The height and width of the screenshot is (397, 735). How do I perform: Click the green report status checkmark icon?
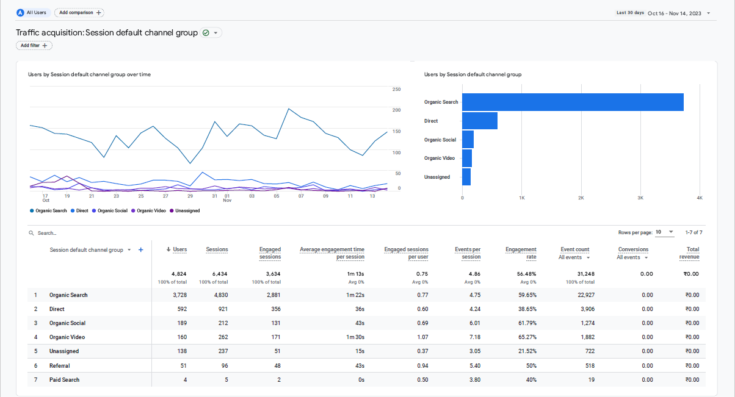(x=206, y=33)
